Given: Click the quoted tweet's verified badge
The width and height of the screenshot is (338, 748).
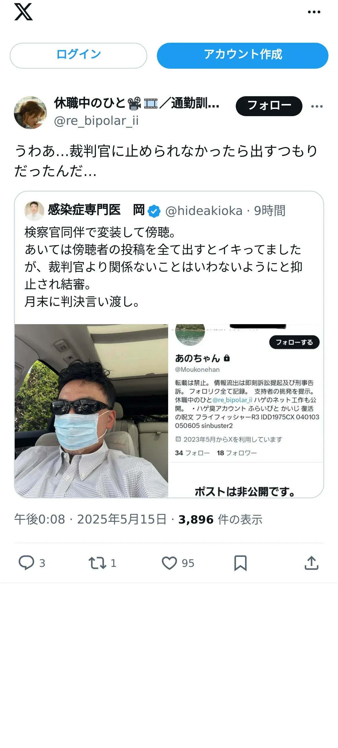Looking at the screenshot, I should coord(154,211).
